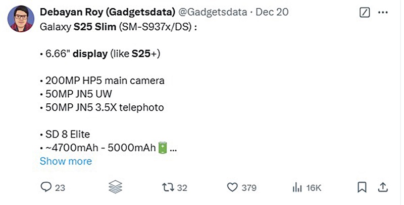The width and height of the screenshot is (404, 205).
Task: Click the Dec 20 timestamp
Action: (x=272, y=12)
